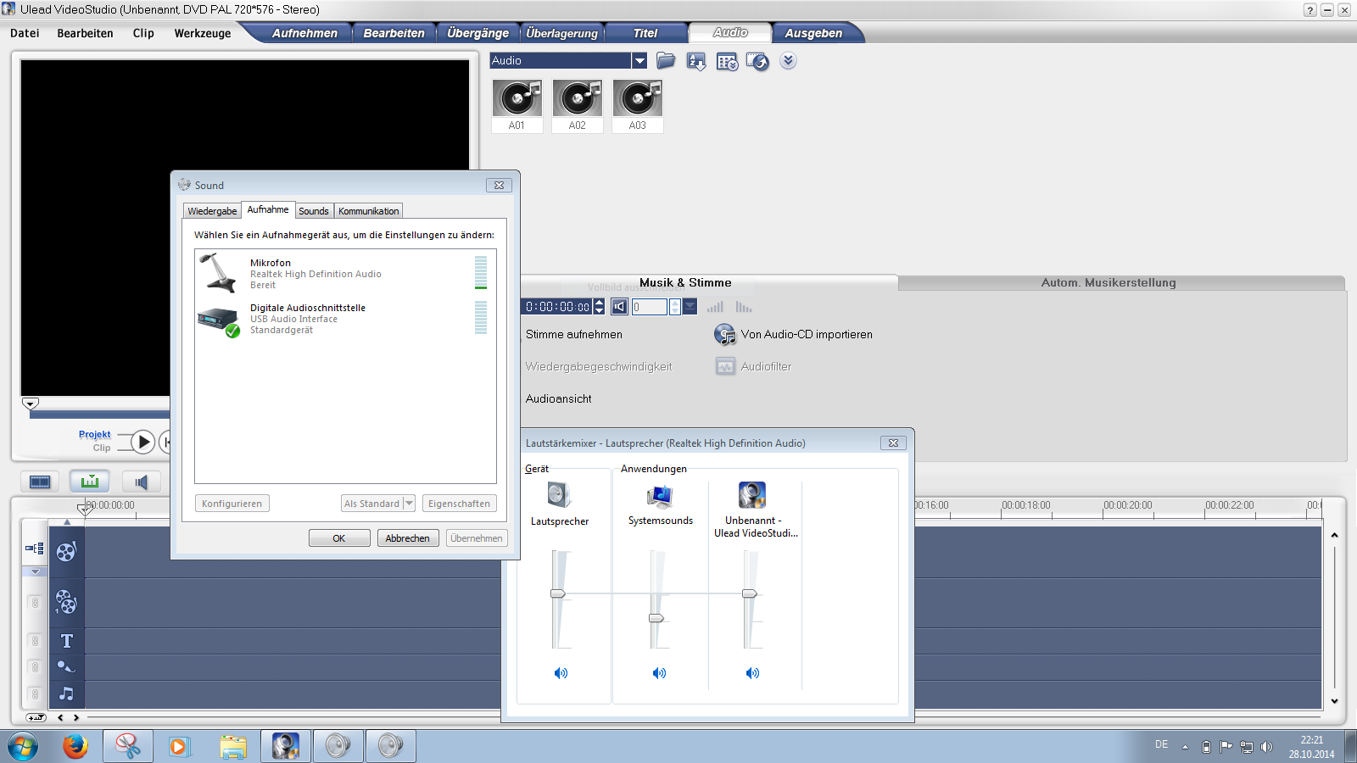This screenshot has height=763, width=1357.
Task: Open the Titel step tab
Action: 645,33
